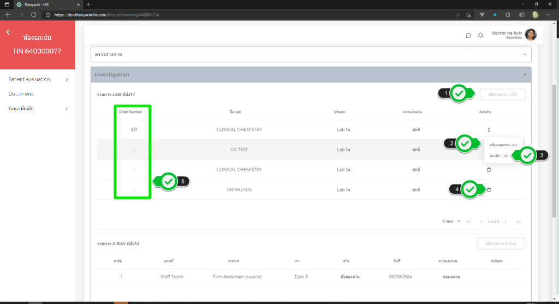The width and height of the screenshot is (559, 304).
Task: Reload the page using browser refresh button
Action: click(x=34, y=15)
